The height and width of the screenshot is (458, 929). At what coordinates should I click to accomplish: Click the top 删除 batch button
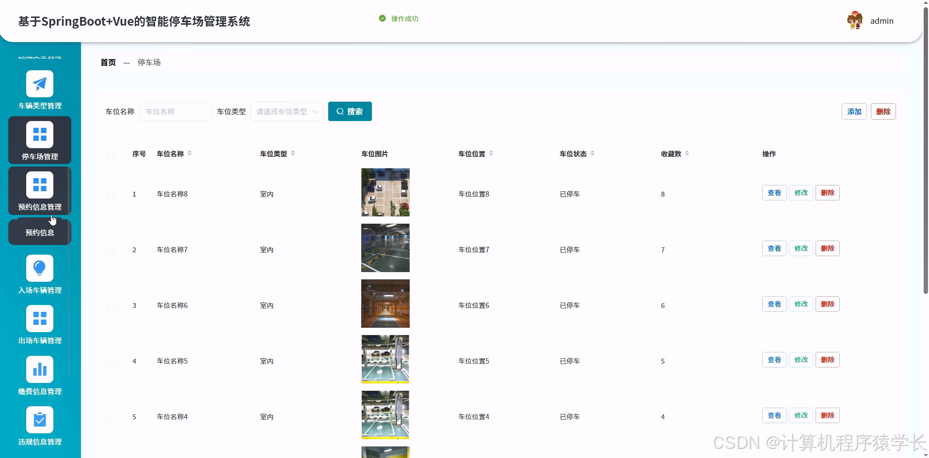(883, 111)
